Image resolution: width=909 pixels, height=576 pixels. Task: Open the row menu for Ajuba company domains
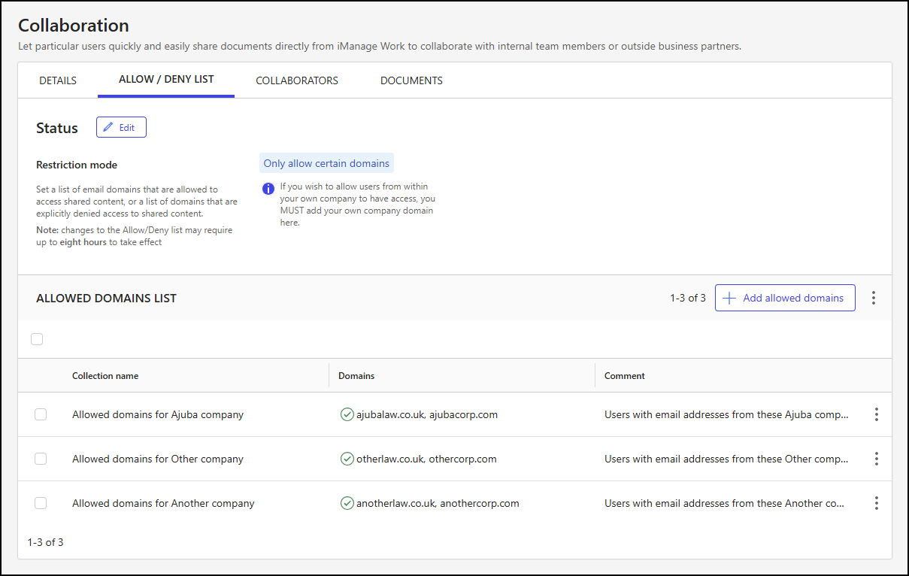coord(877,414)
